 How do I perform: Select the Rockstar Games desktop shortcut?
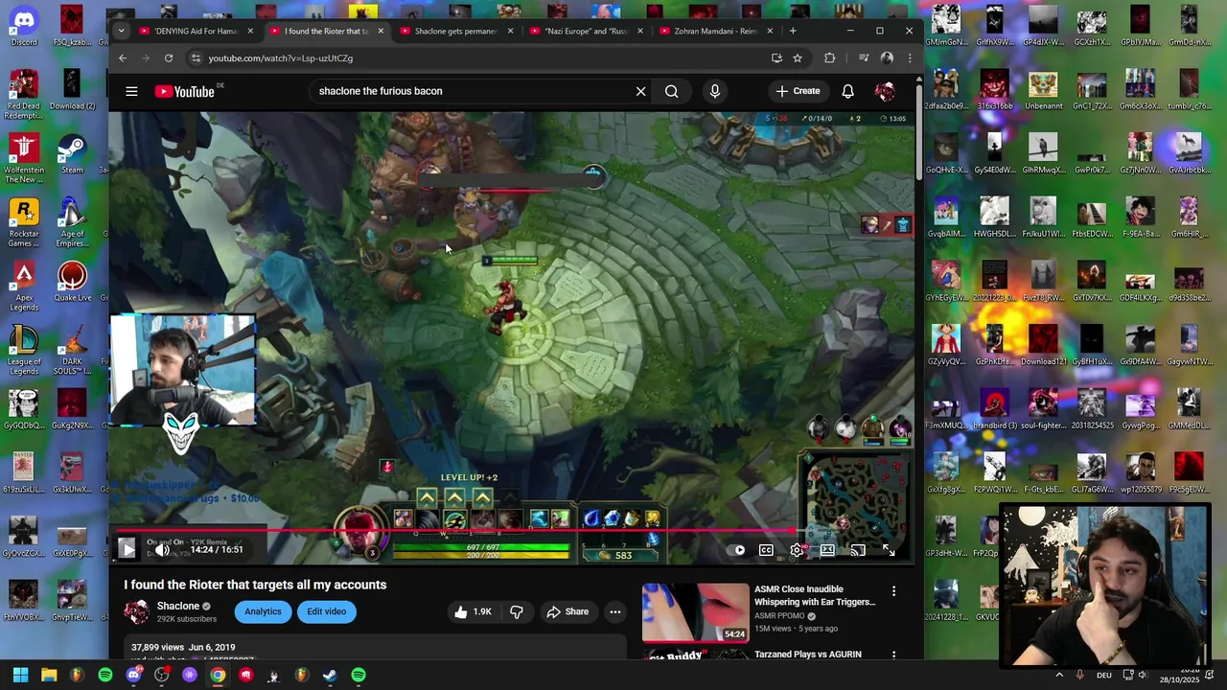click(24, 223)
